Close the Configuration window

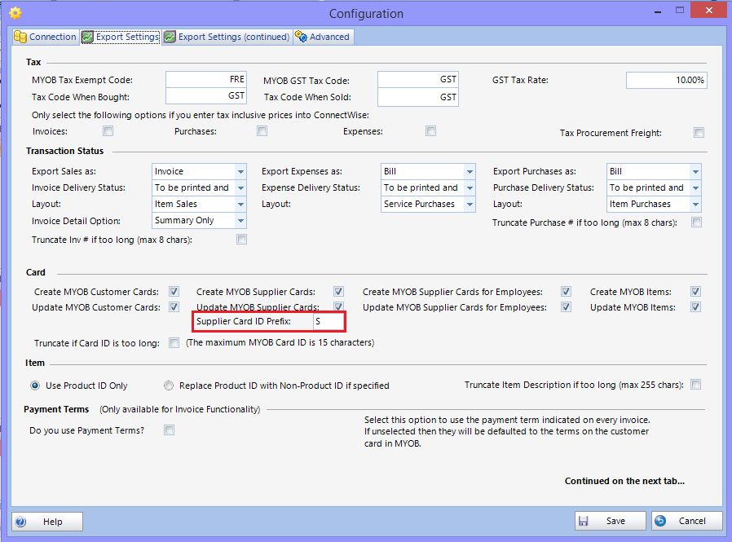[708, 11]
